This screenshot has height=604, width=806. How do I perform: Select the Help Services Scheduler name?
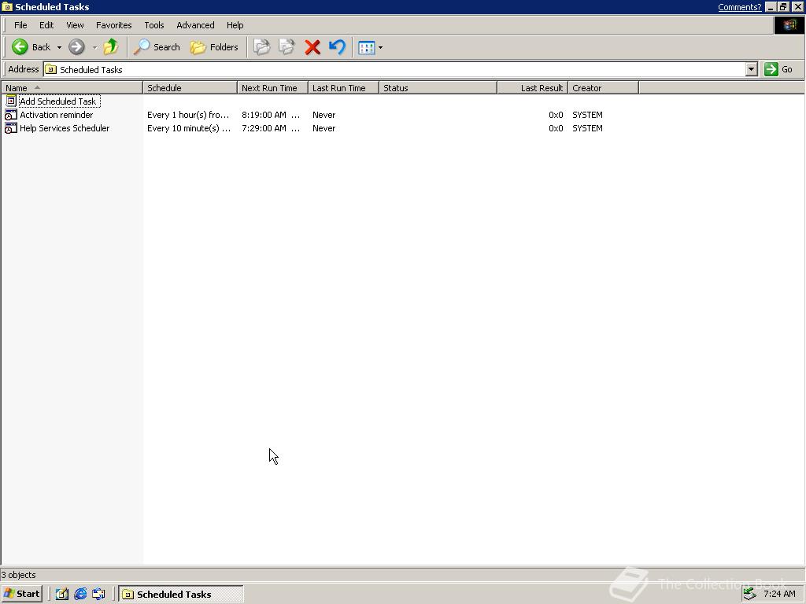tap(65, 128)
